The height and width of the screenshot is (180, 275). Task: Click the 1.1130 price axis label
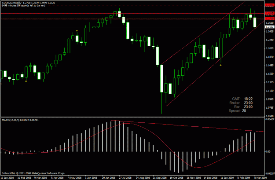tap(270, 91)
